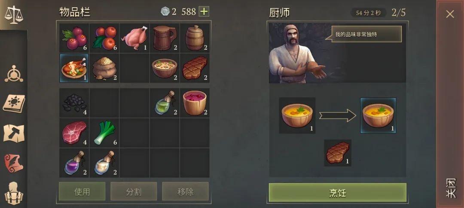Select the black coal pile item
The width and height of the screenshot is (464, 208).
(x=74, y=103)
